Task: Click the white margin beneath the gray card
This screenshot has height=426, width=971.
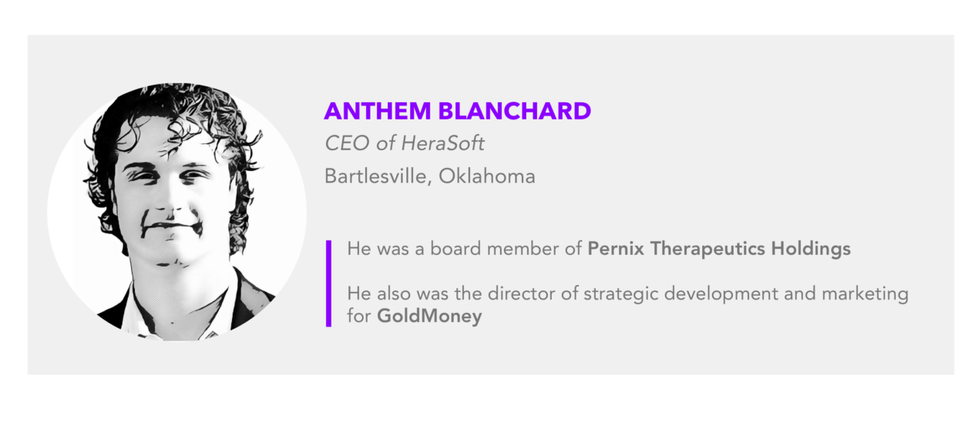Action: [485, 401]
